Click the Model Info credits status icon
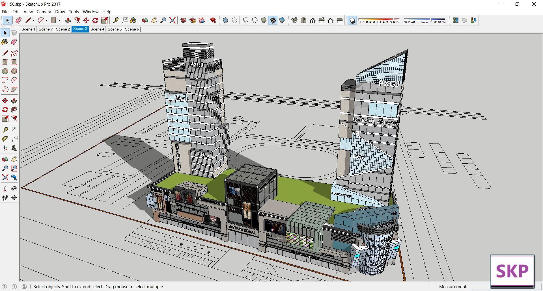 click(x=14, y=286)
